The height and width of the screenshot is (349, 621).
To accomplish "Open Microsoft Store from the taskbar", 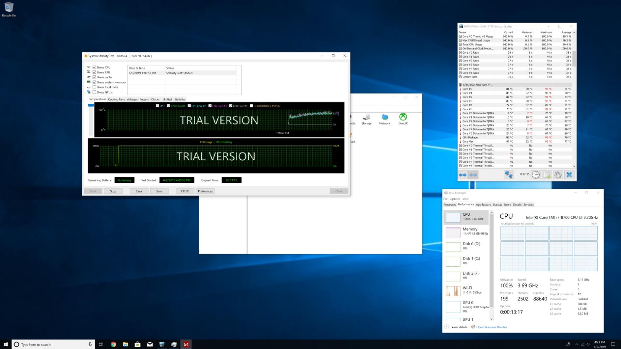I will coord(138,344).
